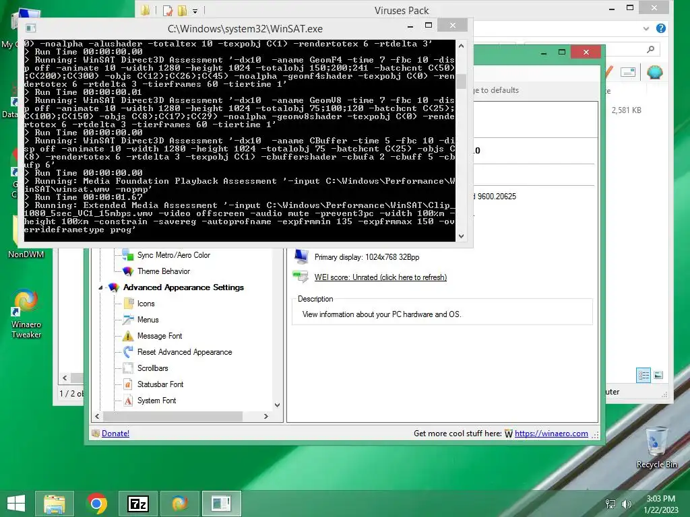690x517 pixels.
Task: Click the tree panel's left scroll arrow
Action: click(x=97, y=416)
